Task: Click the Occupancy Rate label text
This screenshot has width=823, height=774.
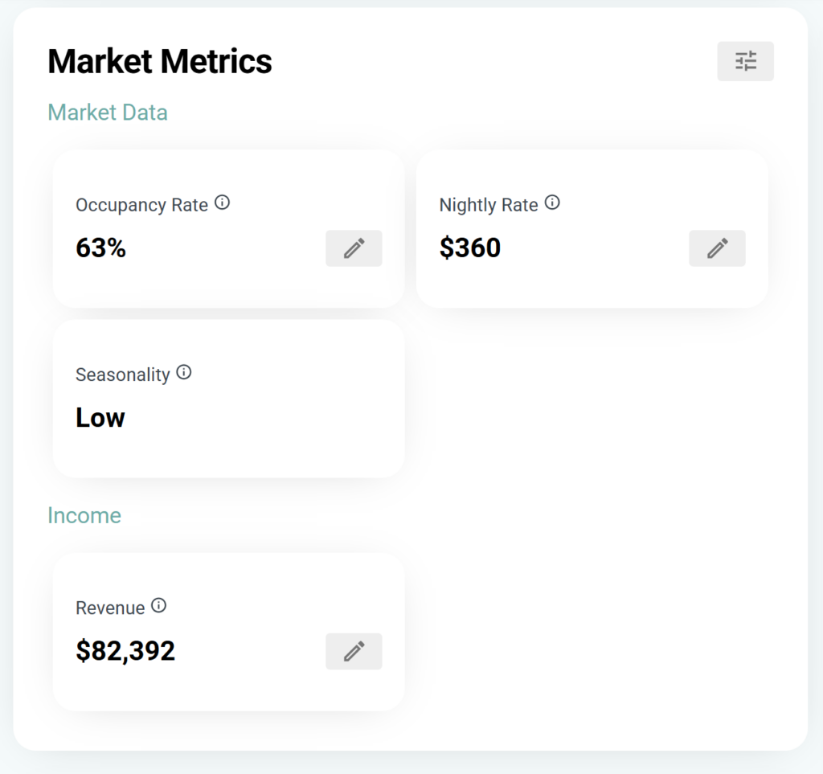Action: click(141, 205)
